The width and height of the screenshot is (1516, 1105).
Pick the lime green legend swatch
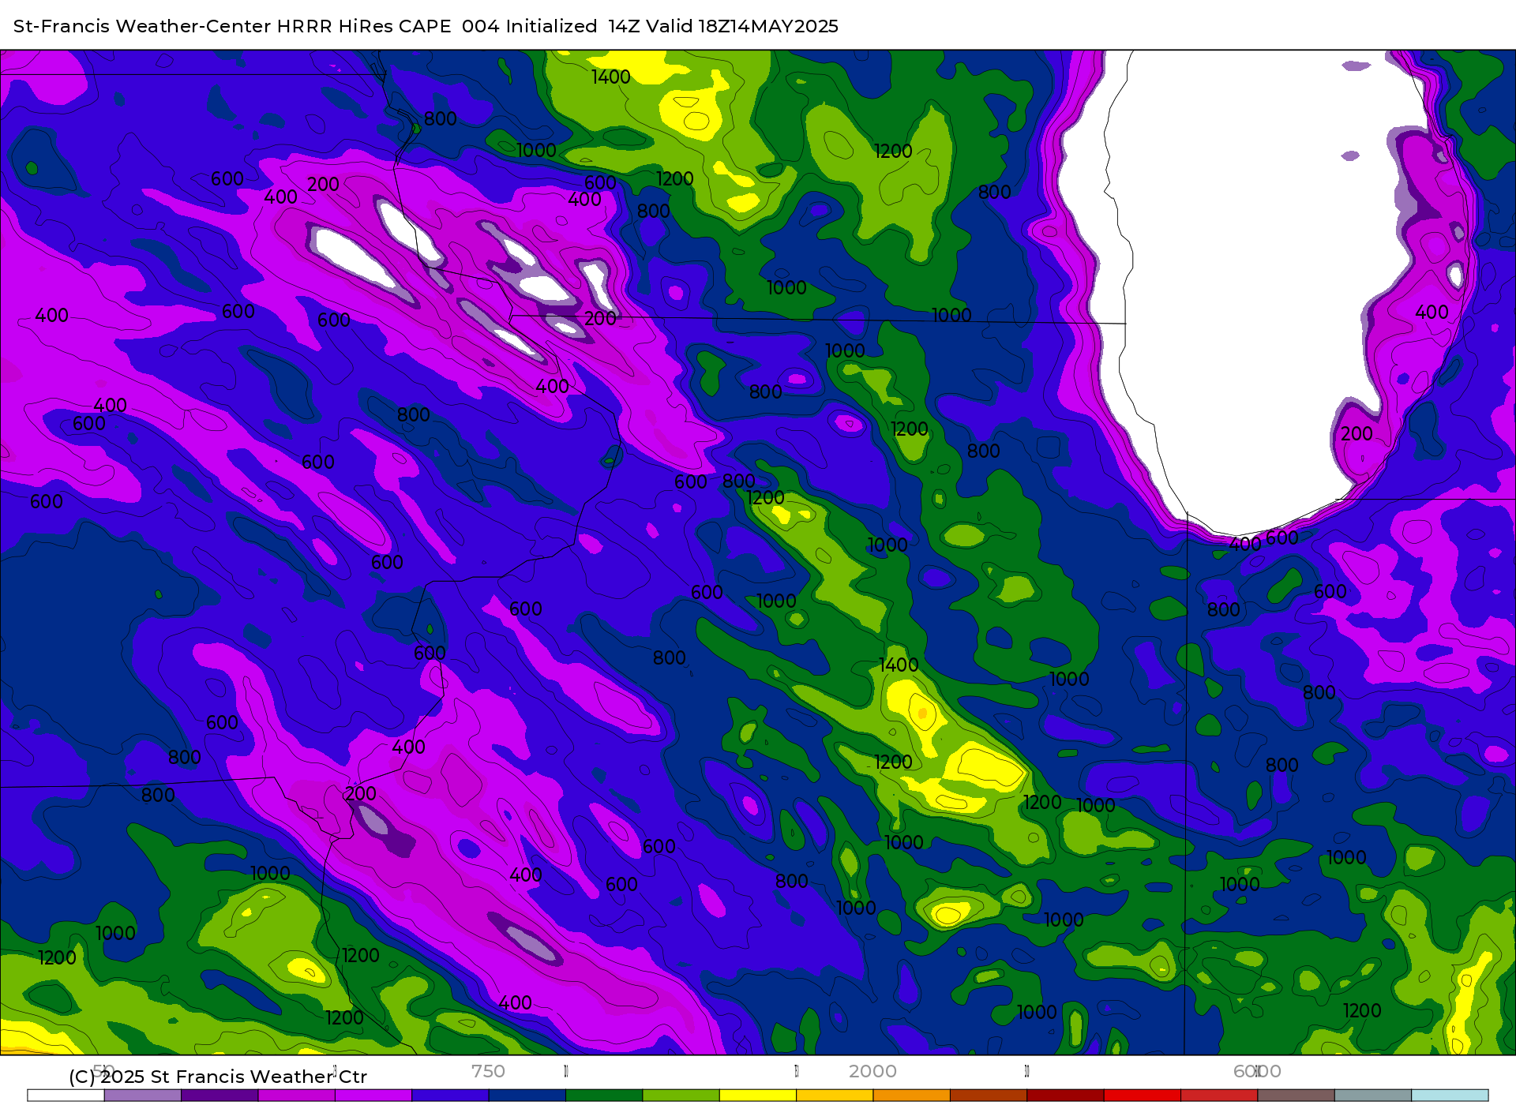tap(681, 1096)
